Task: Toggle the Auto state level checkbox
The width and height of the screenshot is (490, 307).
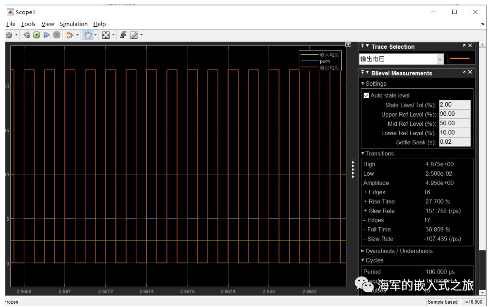Action: coord(366,95)
